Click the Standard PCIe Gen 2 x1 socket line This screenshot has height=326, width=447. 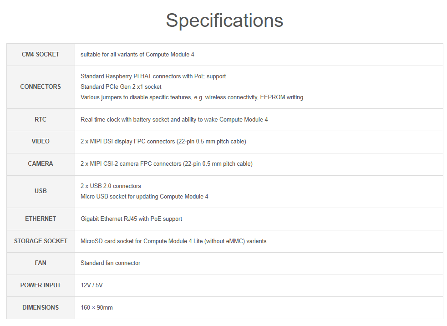(121, 87)
